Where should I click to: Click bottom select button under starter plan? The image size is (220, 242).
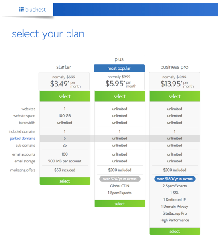65,181
